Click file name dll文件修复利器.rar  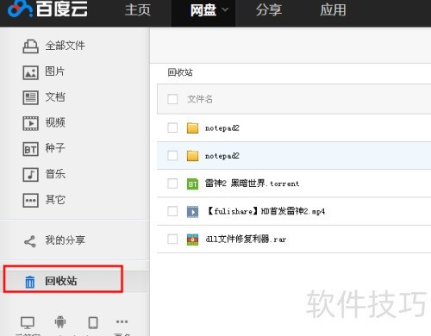coord(246,239)
